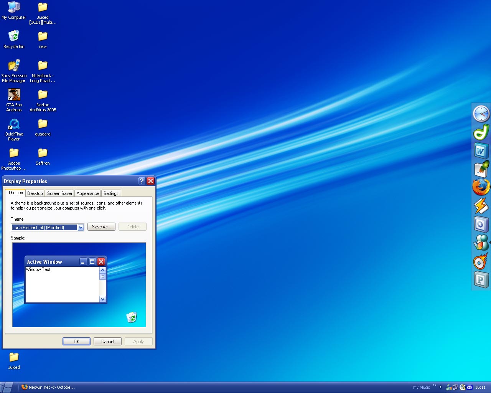Screen dimensions: 491x393
Task: Open Internet Explorer from the side dock
Action: click(481, 225)
